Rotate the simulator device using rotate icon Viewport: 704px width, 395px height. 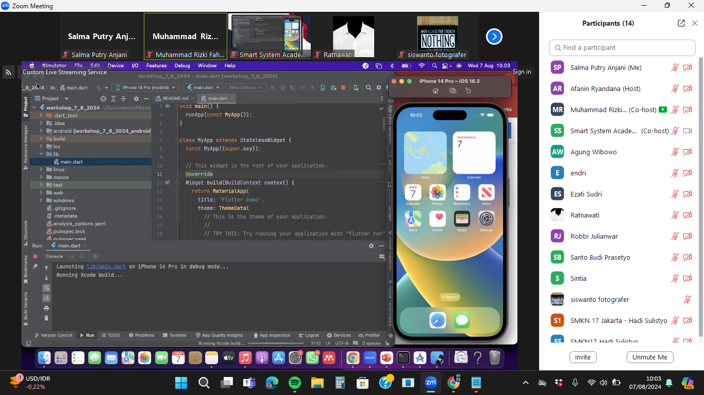[x=468, y=91]
